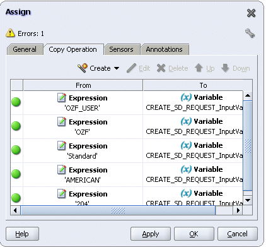The image size is (266, 247).
Task: Expand the Create dropdown arrow
Action: [117, 68]
